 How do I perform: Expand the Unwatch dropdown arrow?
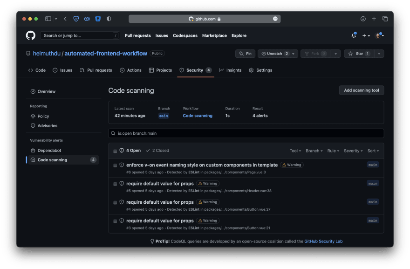coord(294,54)
